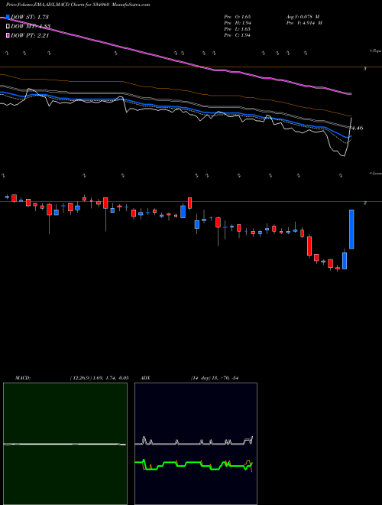Click the 'Pre O: 1.65' value
Viewport: 382px width, 505px height.
coord(238,17)
